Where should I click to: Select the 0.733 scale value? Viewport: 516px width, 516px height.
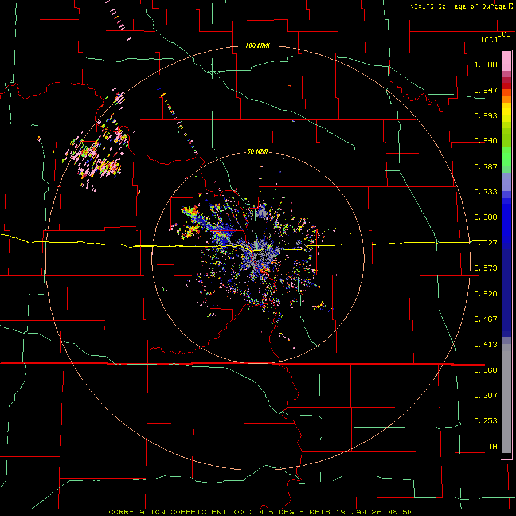486,192
